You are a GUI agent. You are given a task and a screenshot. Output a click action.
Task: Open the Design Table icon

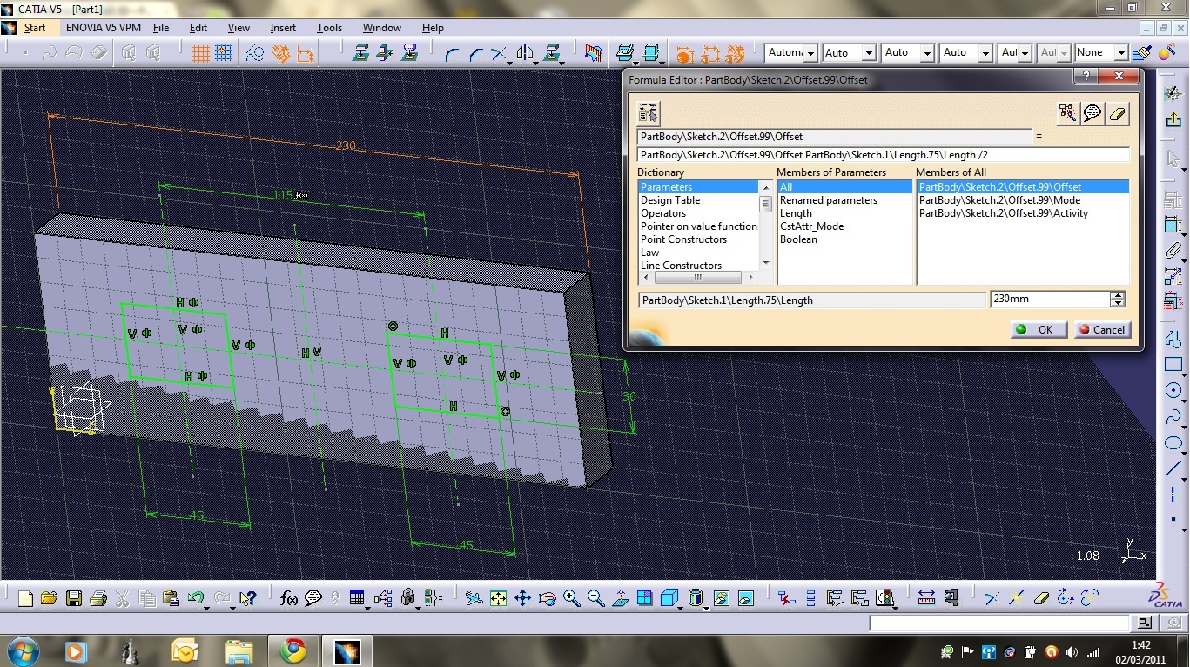point(356,597)
